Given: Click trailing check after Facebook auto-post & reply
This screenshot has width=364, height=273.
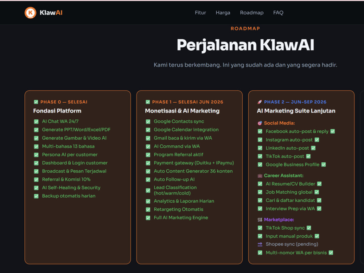Looking at the screenshot, I should (333, 131).
